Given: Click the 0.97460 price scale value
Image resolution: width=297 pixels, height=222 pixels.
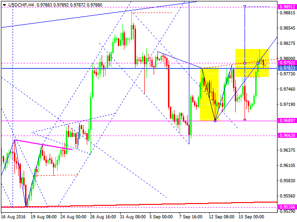Looking at the screenshot, I should tap(287, 89).
